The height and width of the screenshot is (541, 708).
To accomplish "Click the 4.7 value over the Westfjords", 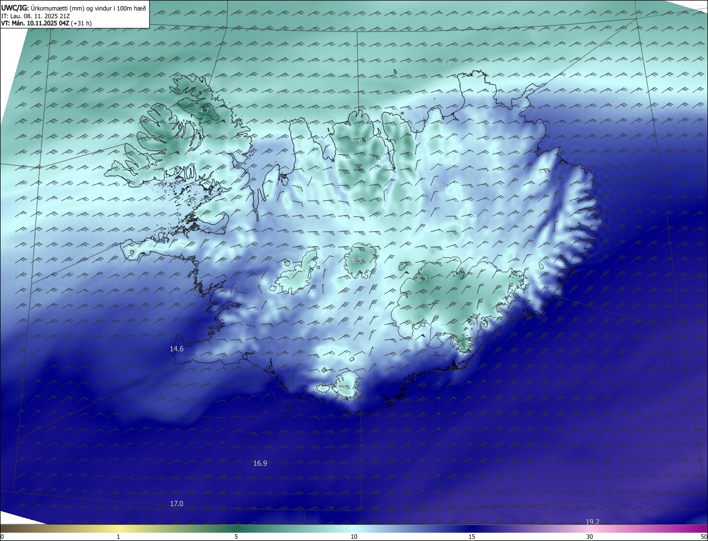I will tap(204, 111).
